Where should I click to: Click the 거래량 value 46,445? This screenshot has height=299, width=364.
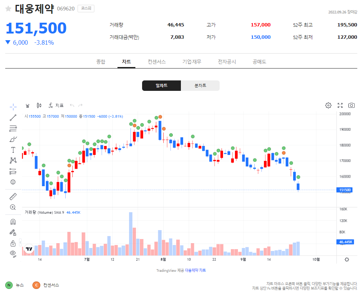(x=176, y=25)
